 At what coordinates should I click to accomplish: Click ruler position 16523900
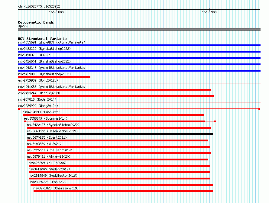coord(209,12)
